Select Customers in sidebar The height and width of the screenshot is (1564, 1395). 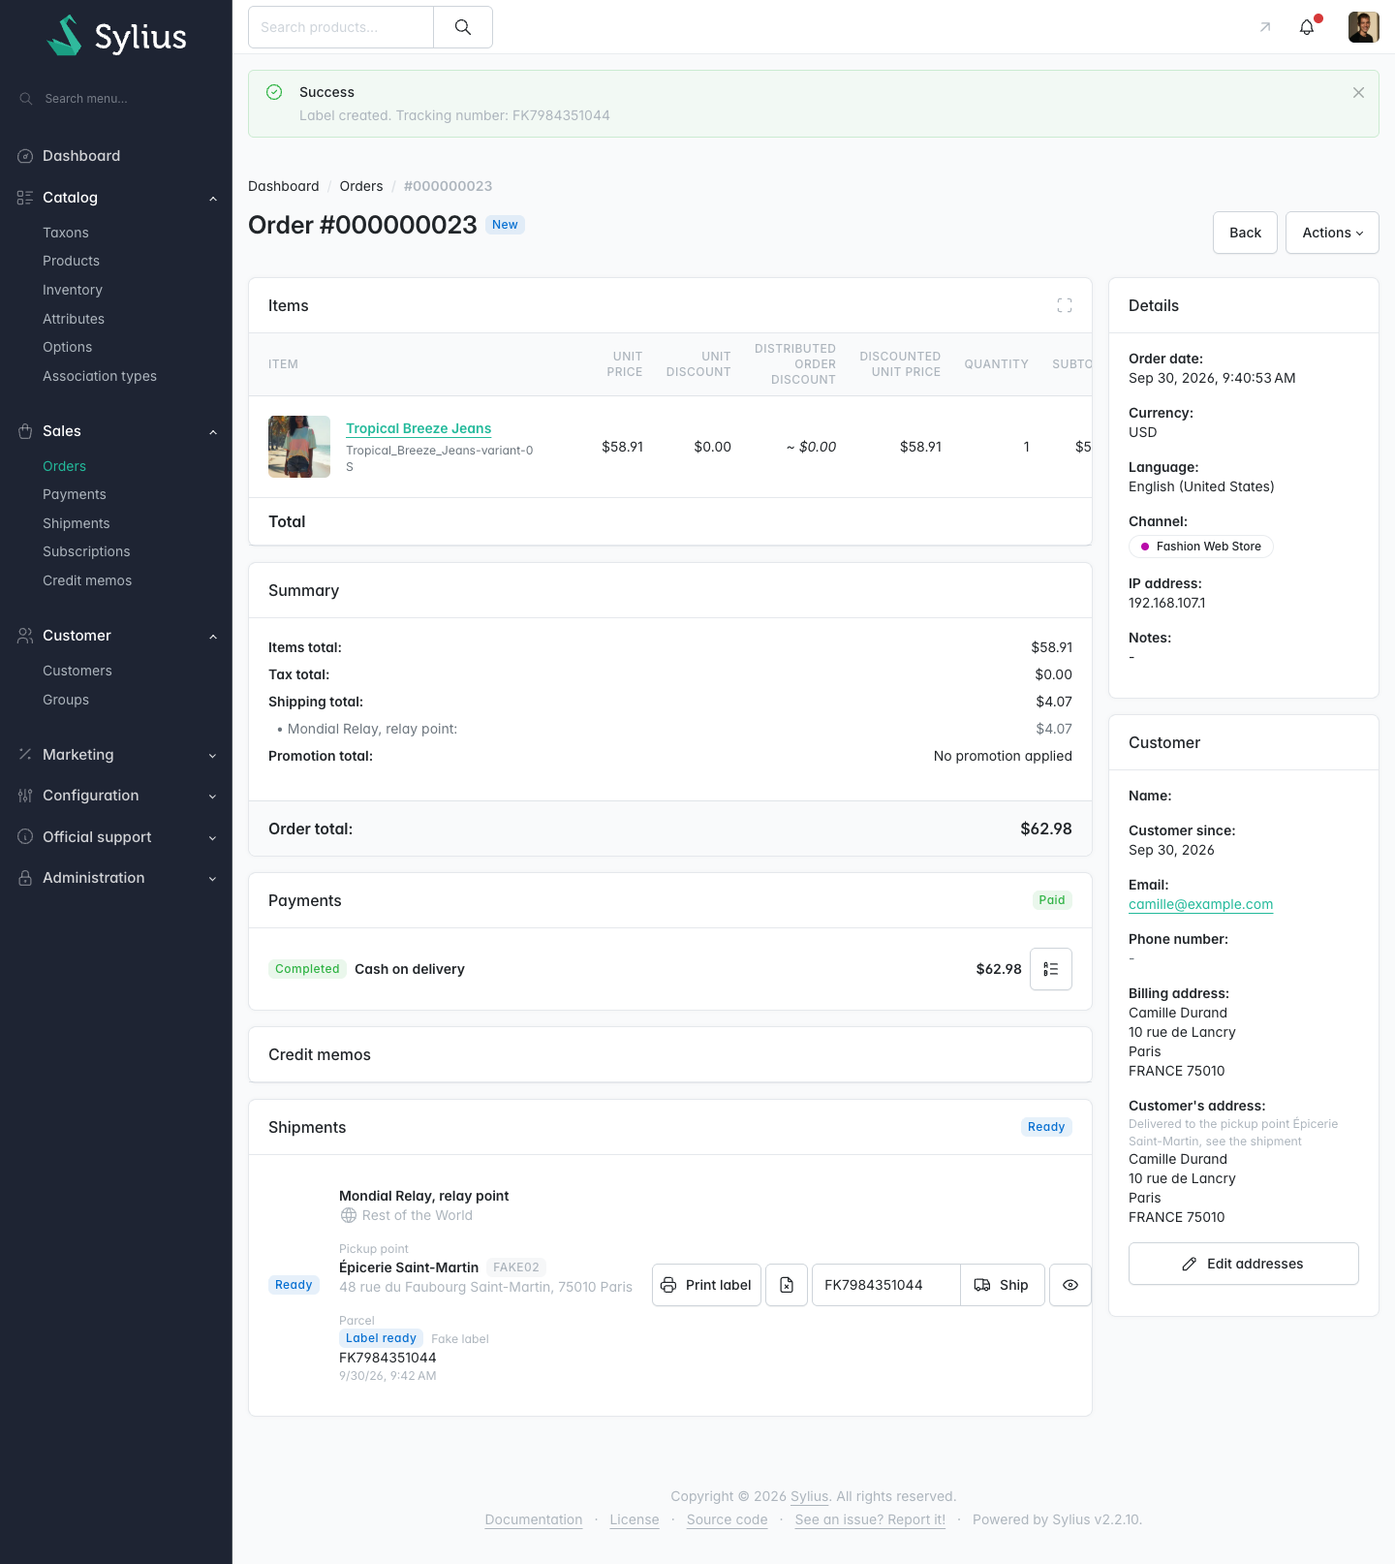(x=77, y=671)
